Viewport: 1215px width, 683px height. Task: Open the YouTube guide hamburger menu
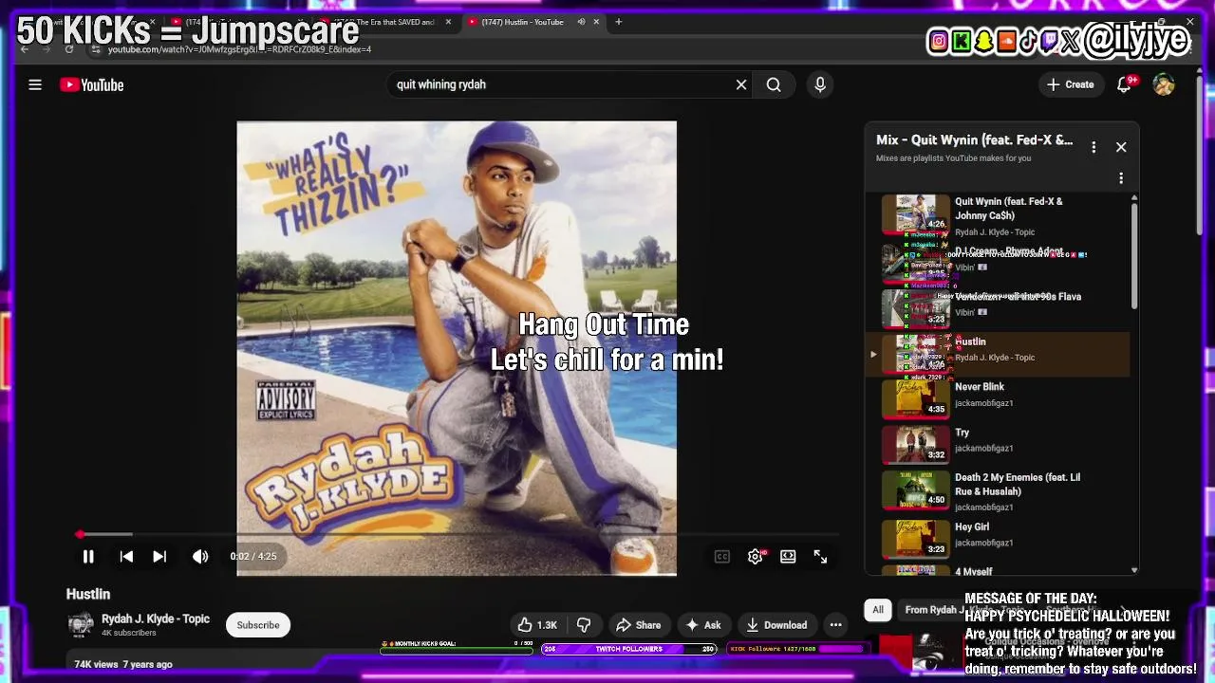tap(35, 84)
